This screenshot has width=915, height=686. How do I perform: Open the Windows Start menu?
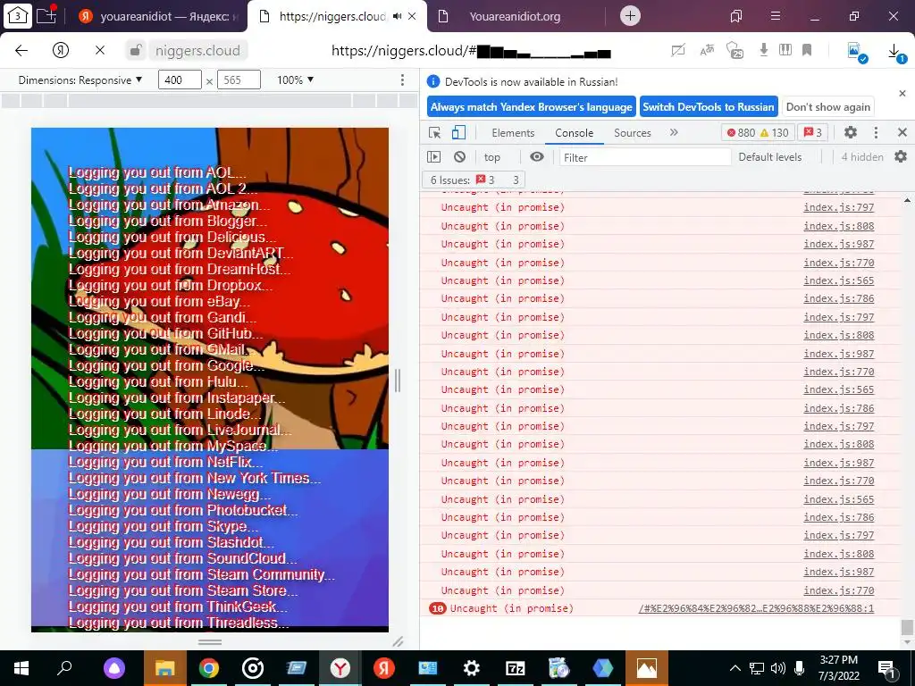21,668
